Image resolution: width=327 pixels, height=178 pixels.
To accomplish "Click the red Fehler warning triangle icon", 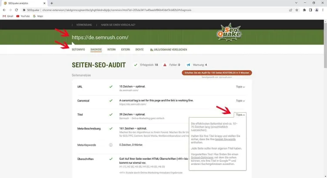I will pos(165,65).
